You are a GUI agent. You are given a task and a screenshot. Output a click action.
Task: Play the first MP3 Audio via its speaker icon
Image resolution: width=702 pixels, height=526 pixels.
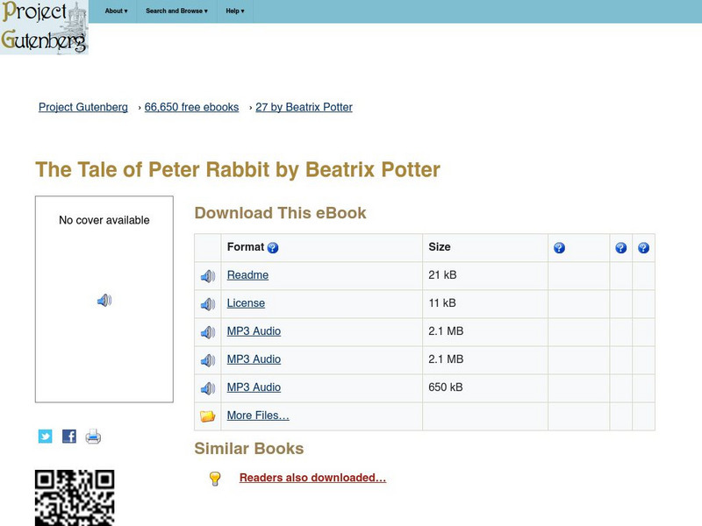(x=208, y=331)
